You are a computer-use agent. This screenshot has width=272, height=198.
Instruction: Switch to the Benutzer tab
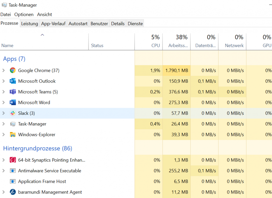tap(99, 24)
